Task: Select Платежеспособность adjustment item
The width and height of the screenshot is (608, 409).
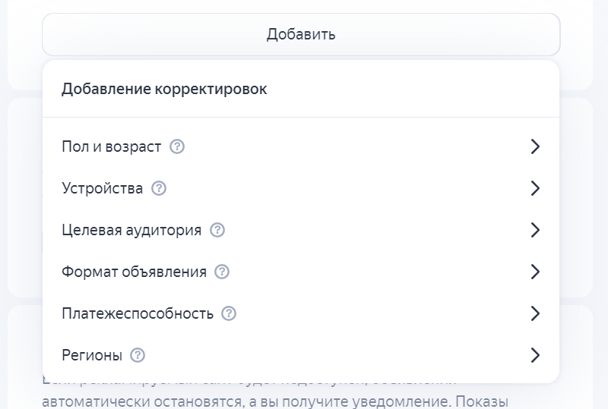Action: 138,313
